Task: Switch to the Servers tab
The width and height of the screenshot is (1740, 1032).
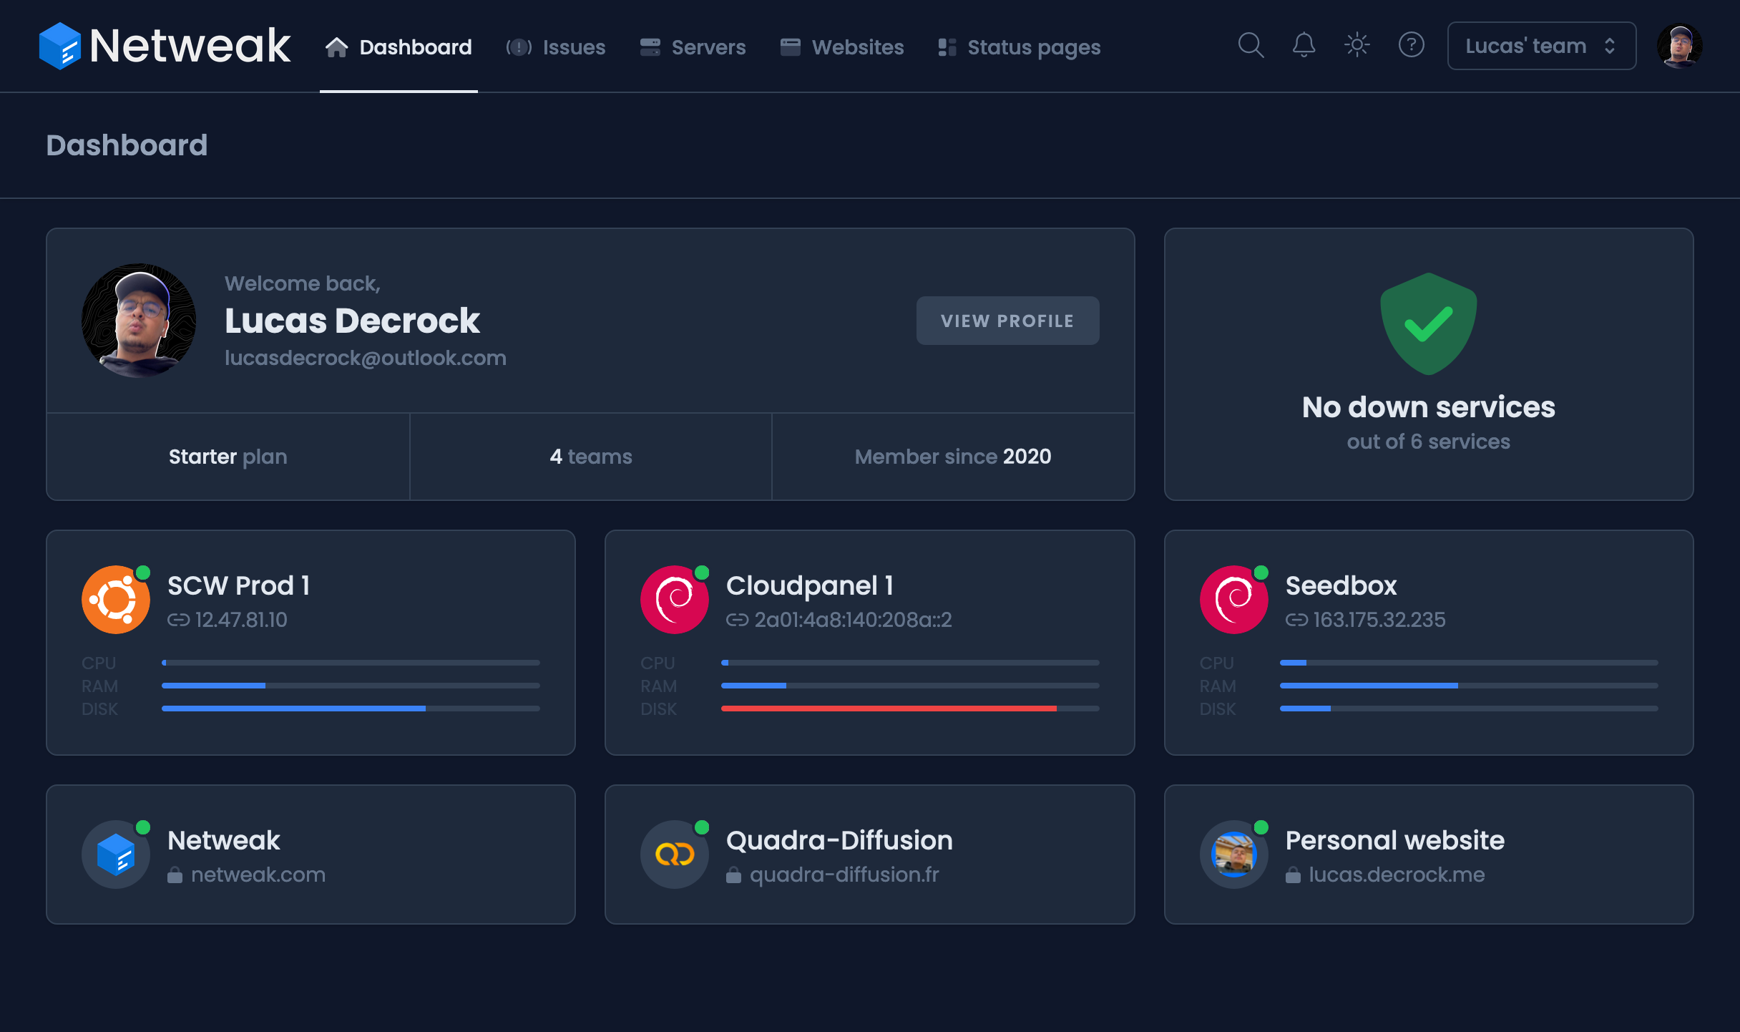Action: (x=707, y=47)
